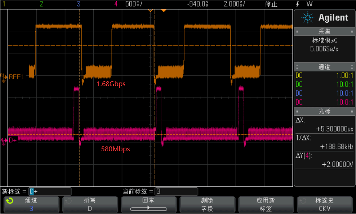Expand the 通道 channel panel header
This screenshot has height=214, width=356.
pos(324,67)
